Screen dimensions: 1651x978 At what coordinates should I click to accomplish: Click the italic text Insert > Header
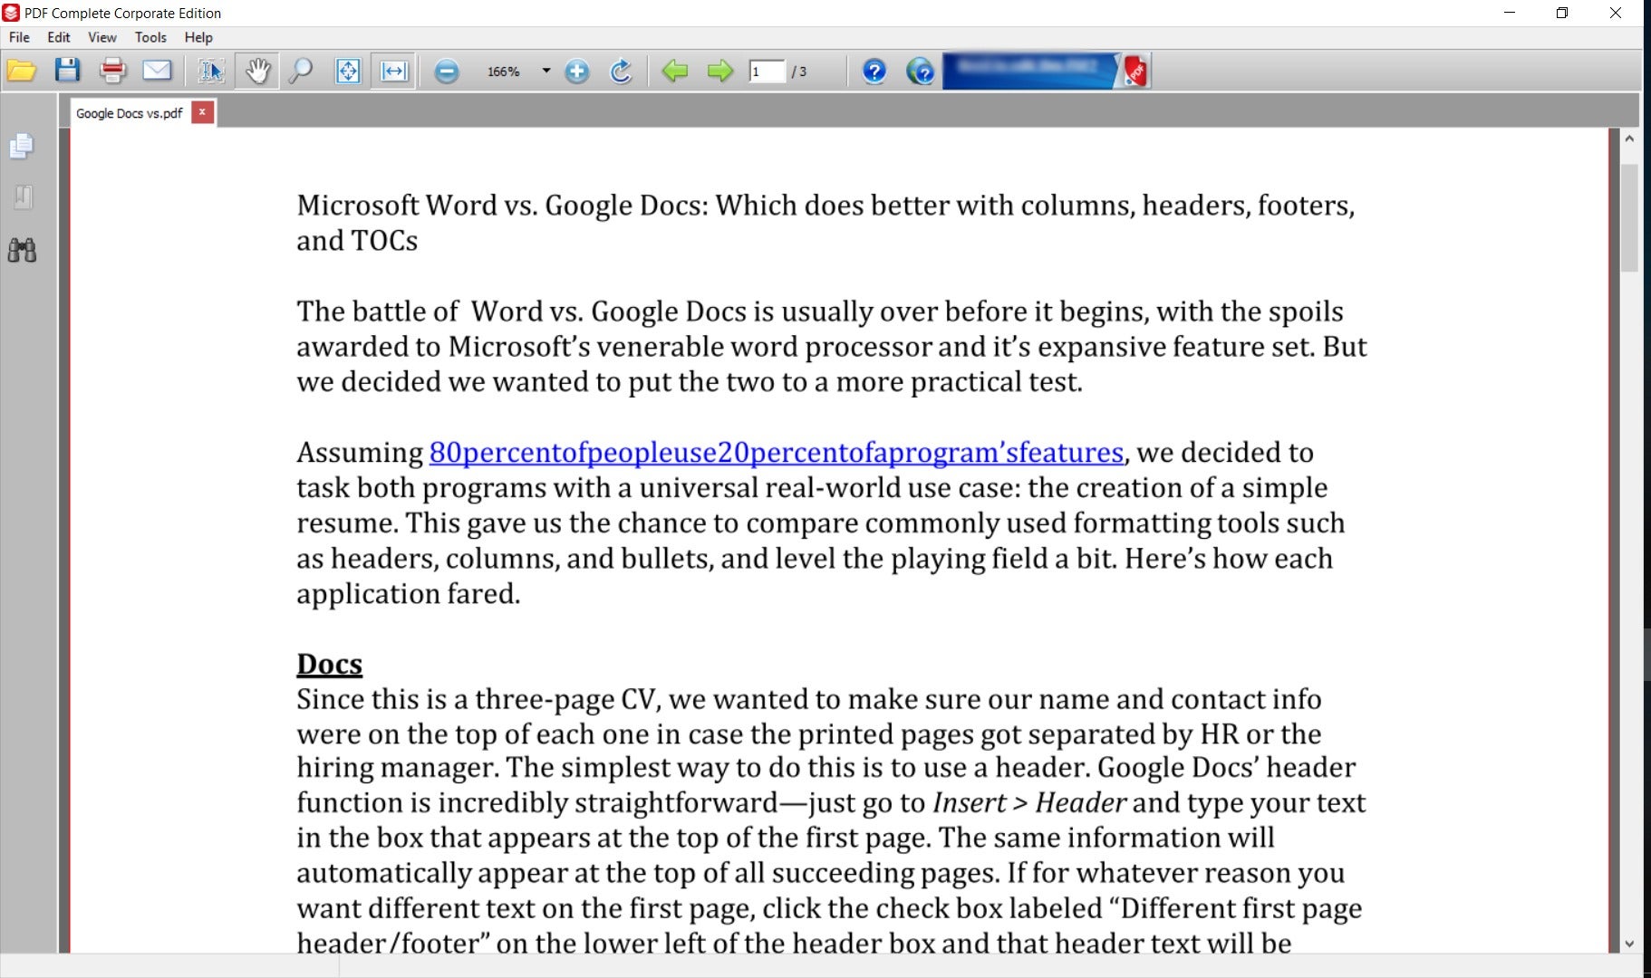pyautogui.click(x=1029, y=802)
